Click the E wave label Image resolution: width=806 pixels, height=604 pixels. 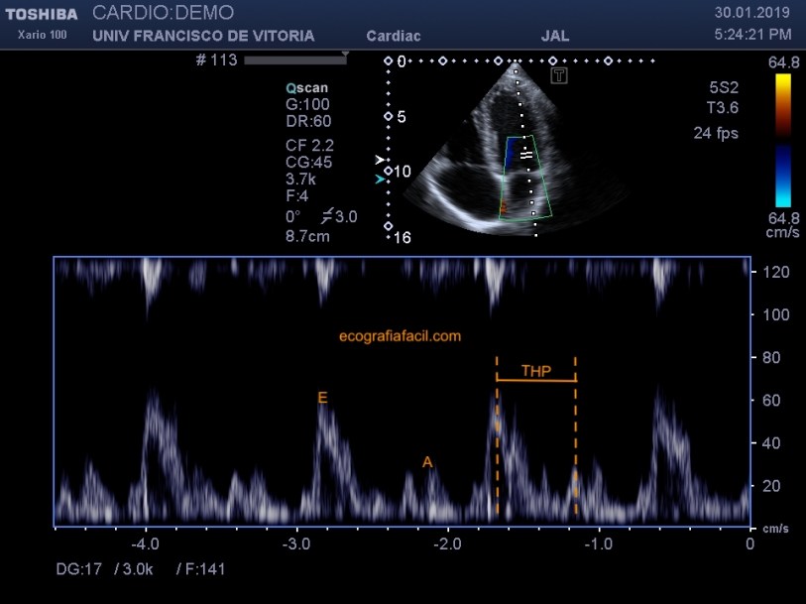tap(322, 398)
